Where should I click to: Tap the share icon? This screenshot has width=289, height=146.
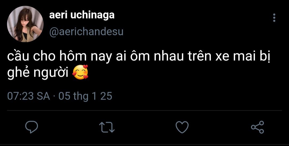[x=257, y=127]
